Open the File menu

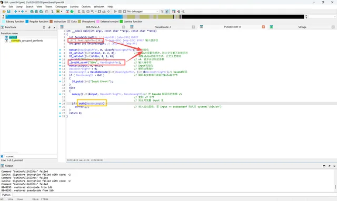coord(4,7)
